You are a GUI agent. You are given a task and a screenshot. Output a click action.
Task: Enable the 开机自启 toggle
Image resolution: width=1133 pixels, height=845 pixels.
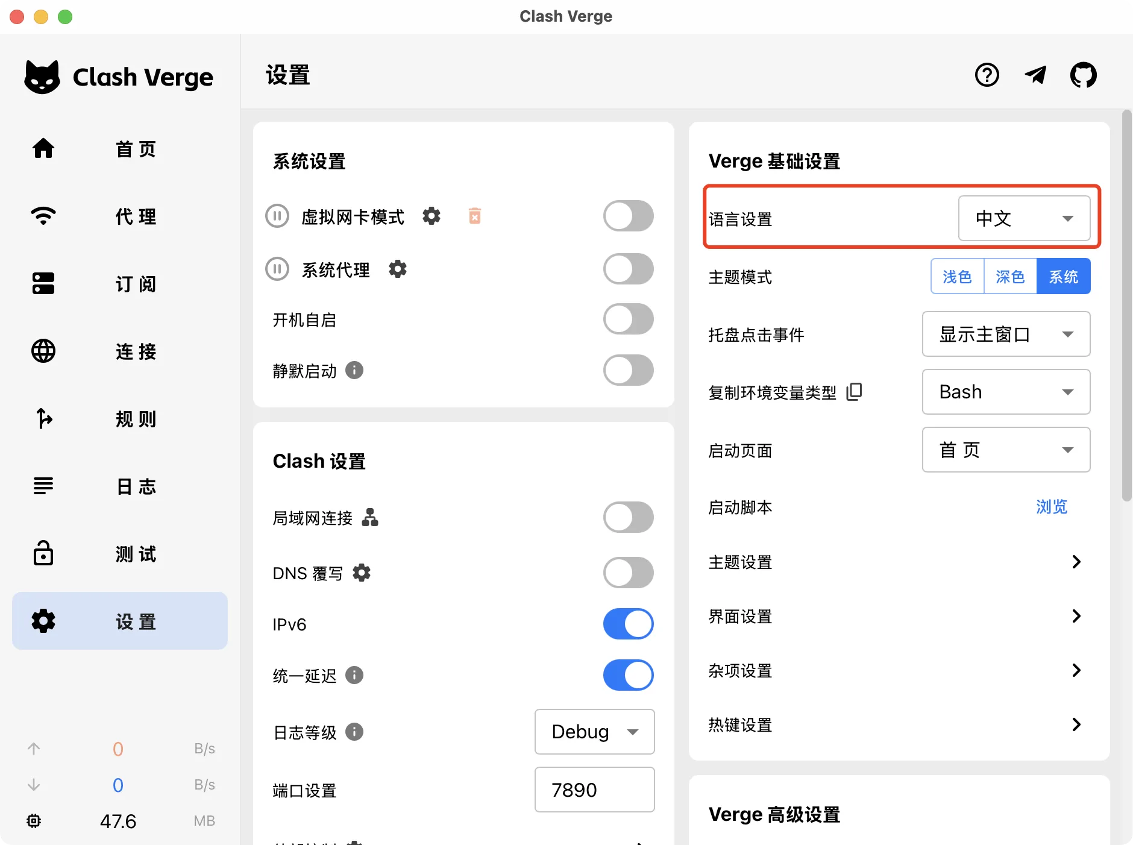(628, 319)
